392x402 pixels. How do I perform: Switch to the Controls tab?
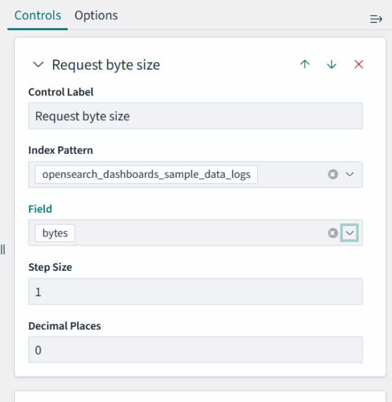[38, 15]
